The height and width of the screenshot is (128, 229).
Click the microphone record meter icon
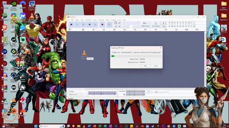(163, 23)
